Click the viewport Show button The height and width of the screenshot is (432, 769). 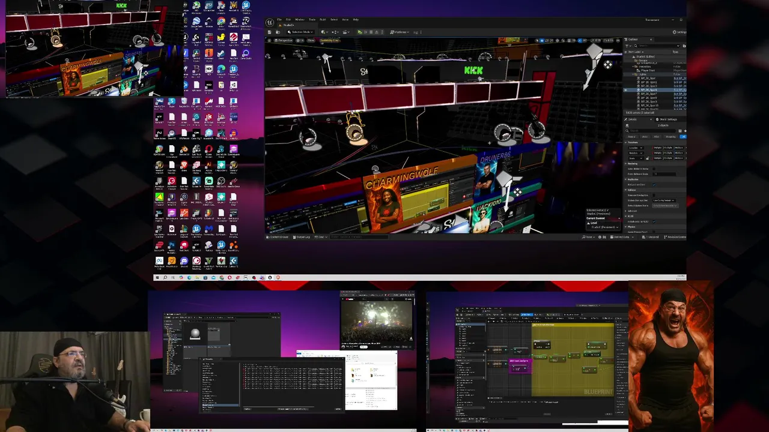click(311, 40)
